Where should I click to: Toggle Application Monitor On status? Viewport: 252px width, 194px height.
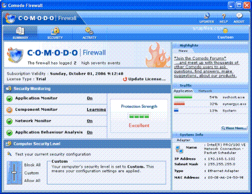tap(90, 98)
